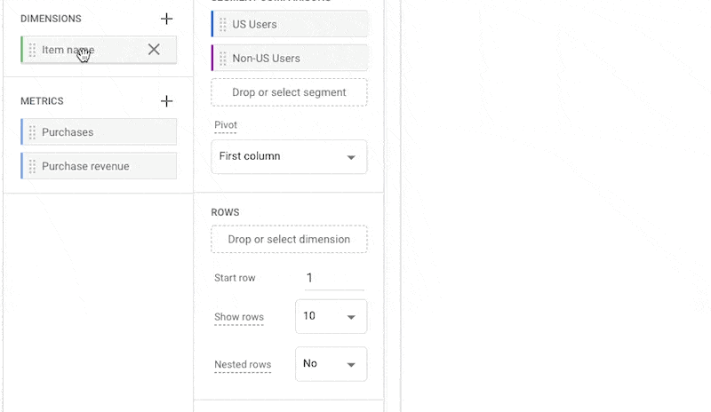Image resolution: width=711 pixels, height=412 pixels.
Task: Grab the drag handle on Item name
Action: point(32,50)
